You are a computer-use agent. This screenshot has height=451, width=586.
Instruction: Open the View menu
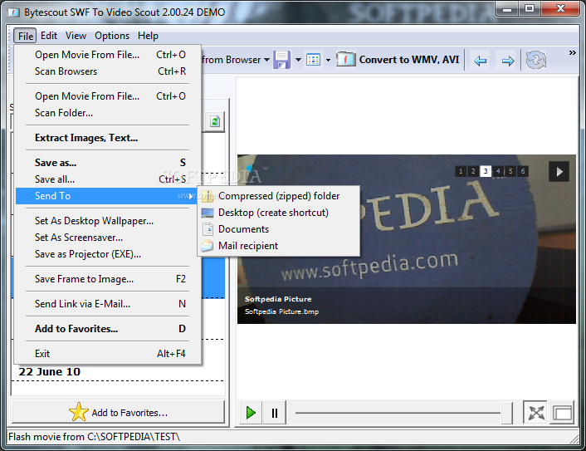point(76,36)
